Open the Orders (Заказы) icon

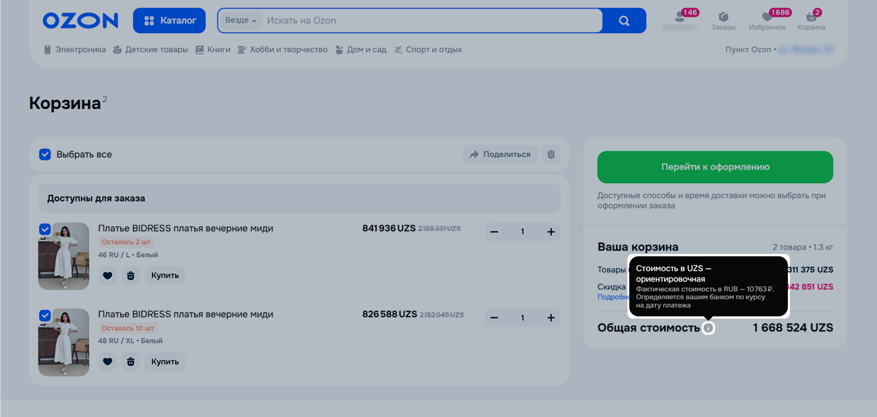pyautogui.click(x=723, y=20)
